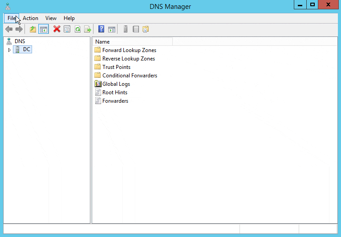This screenshot has width=341, height=237.
Task: Open the Action menu
Action: (30, 18)
